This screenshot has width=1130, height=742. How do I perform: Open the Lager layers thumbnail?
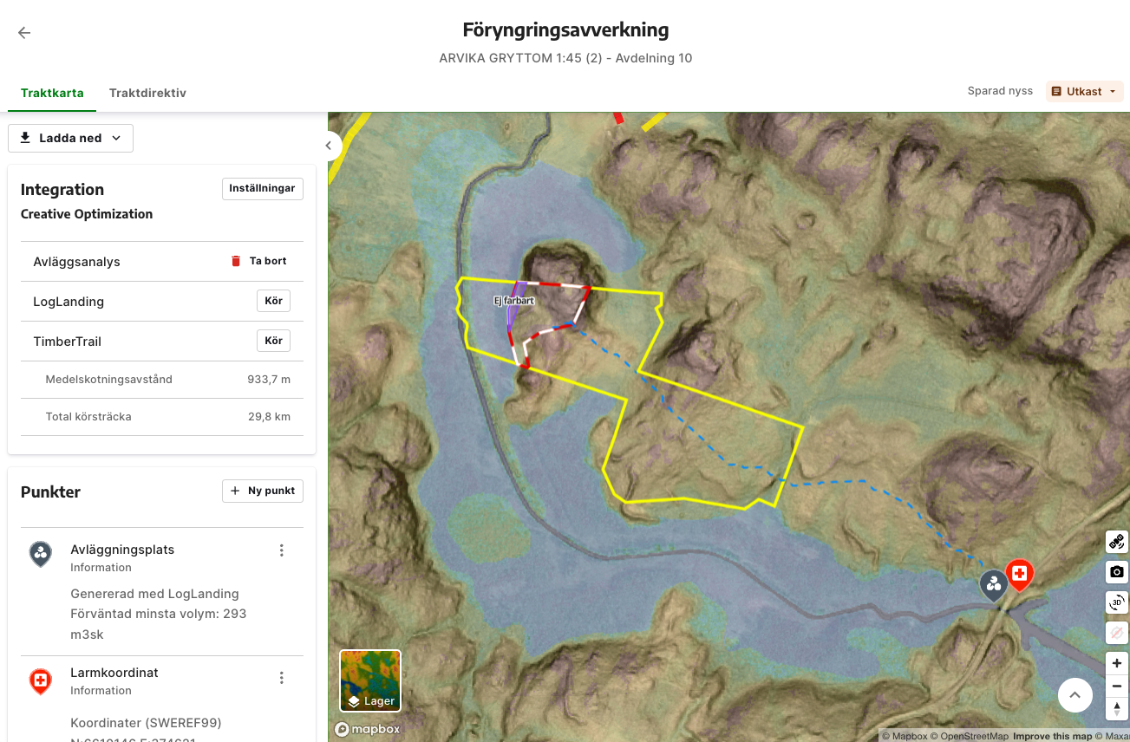370,680
